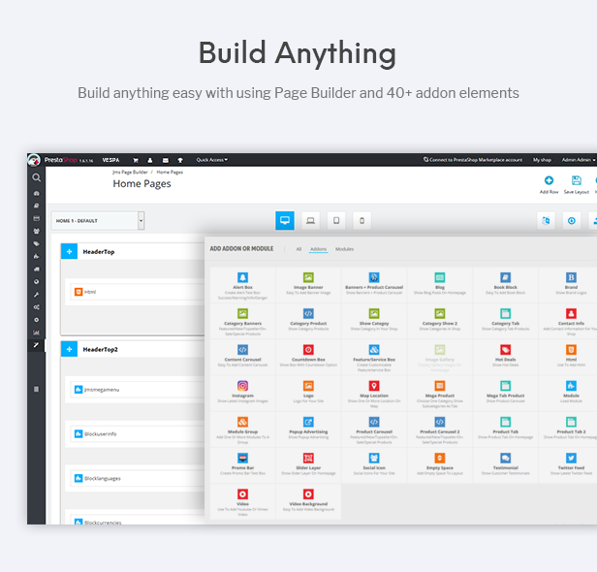
Task: Switch to laptop device view
Action: 311,220
